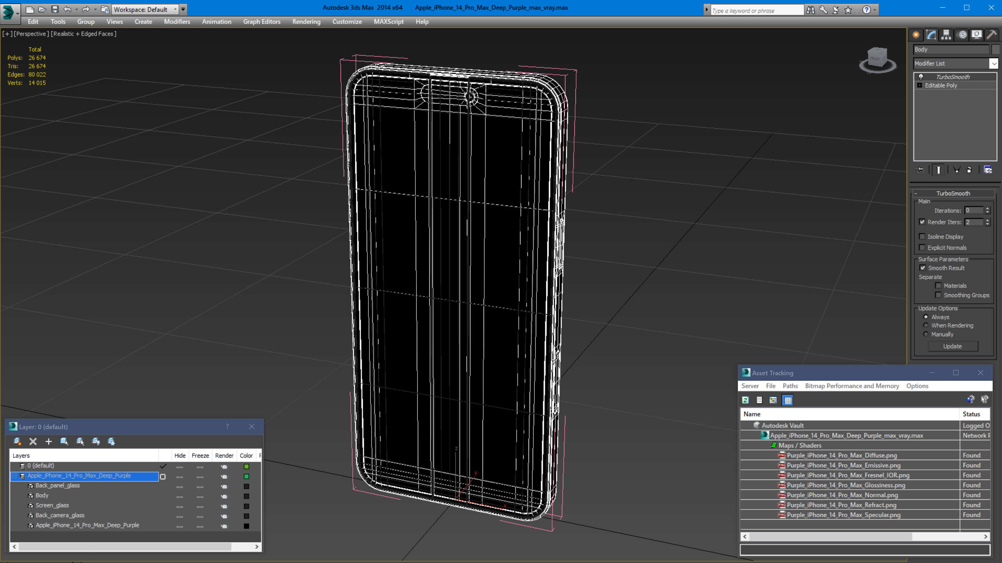Click the binoculars search icon
Image resolution: width=1002 pixels, height=563 pixels.
tap(811, 10)
